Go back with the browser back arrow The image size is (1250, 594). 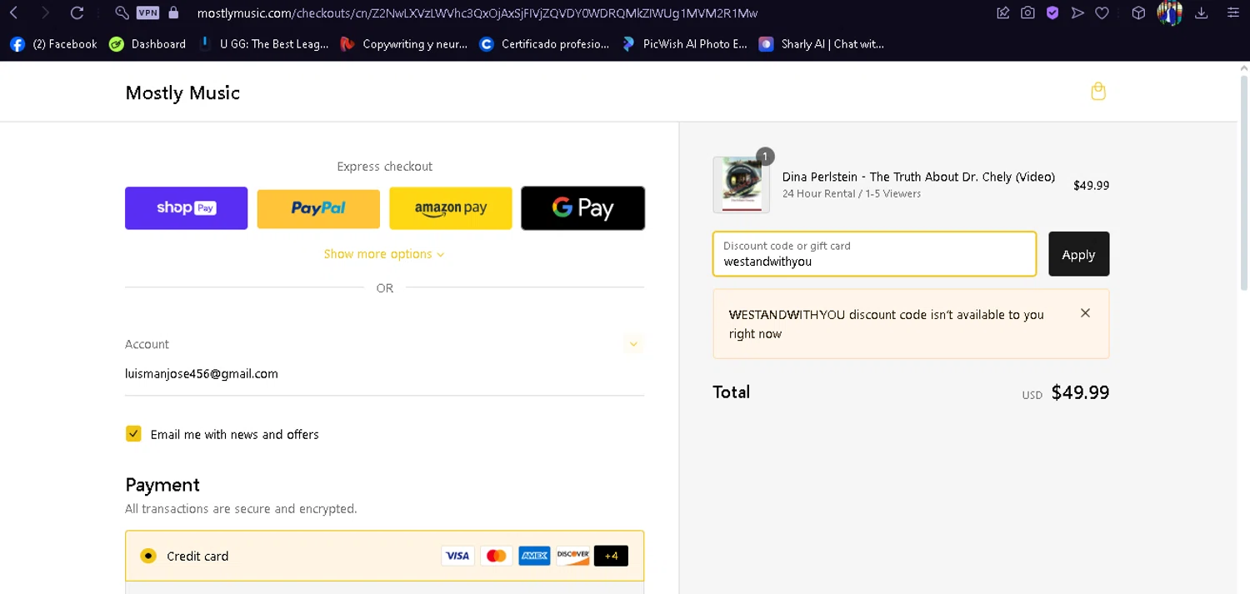[14, 12]
